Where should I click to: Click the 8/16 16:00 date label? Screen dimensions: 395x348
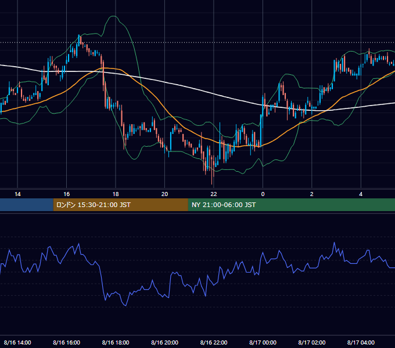pyautogui.click(x=66, y=342)
